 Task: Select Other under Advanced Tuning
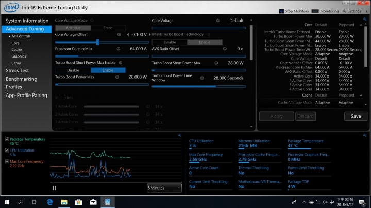[16, 63]
